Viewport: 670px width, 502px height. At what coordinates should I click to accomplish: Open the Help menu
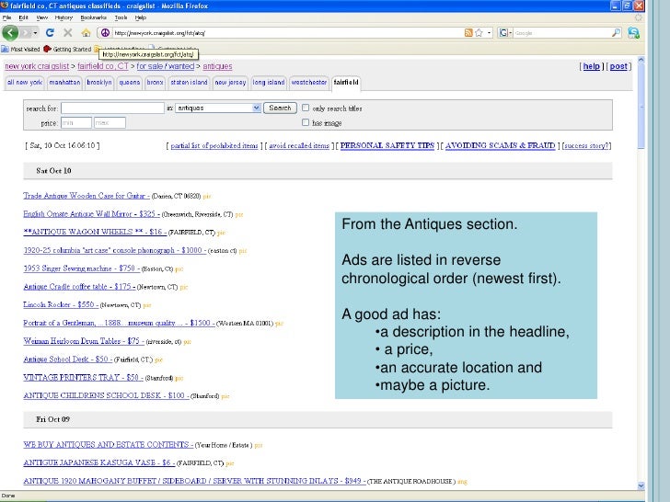(141, 17)
